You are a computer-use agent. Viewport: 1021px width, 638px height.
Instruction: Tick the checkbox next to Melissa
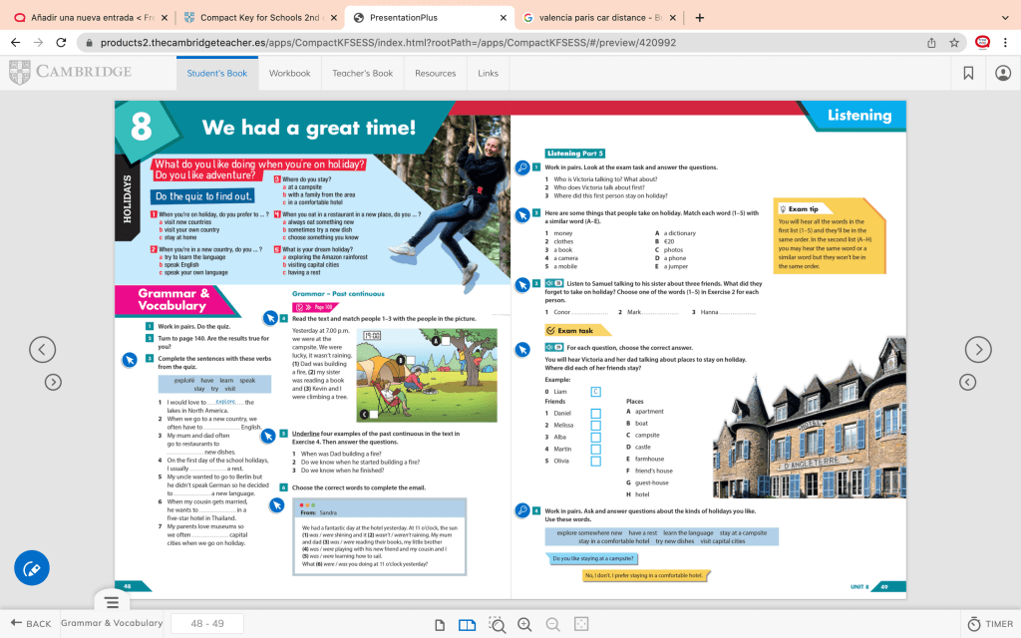pos(595,425)
